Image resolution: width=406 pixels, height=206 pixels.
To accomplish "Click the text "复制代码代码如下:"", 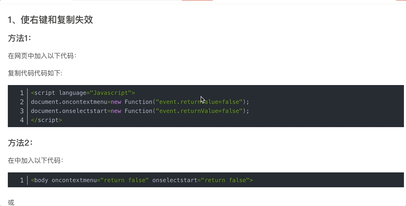I will (x=35, y=73).
